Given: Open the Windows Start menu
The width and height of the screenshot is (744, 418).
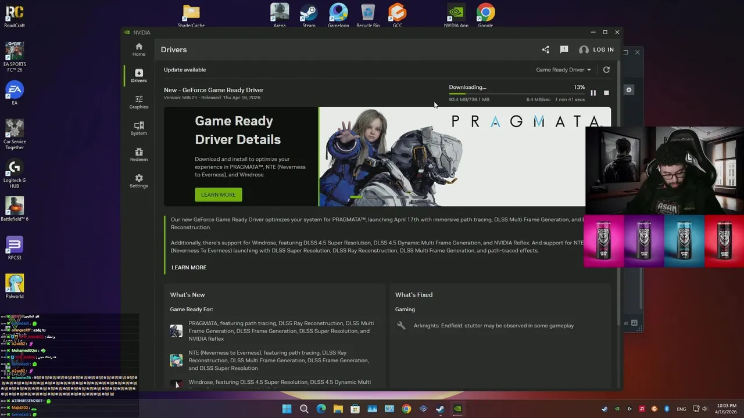Looking at the screenshot, I should tap(287, 409).
